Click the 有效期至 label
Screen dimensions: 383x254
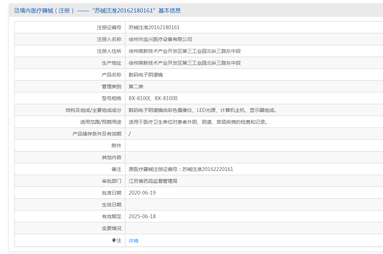(111, 216)
